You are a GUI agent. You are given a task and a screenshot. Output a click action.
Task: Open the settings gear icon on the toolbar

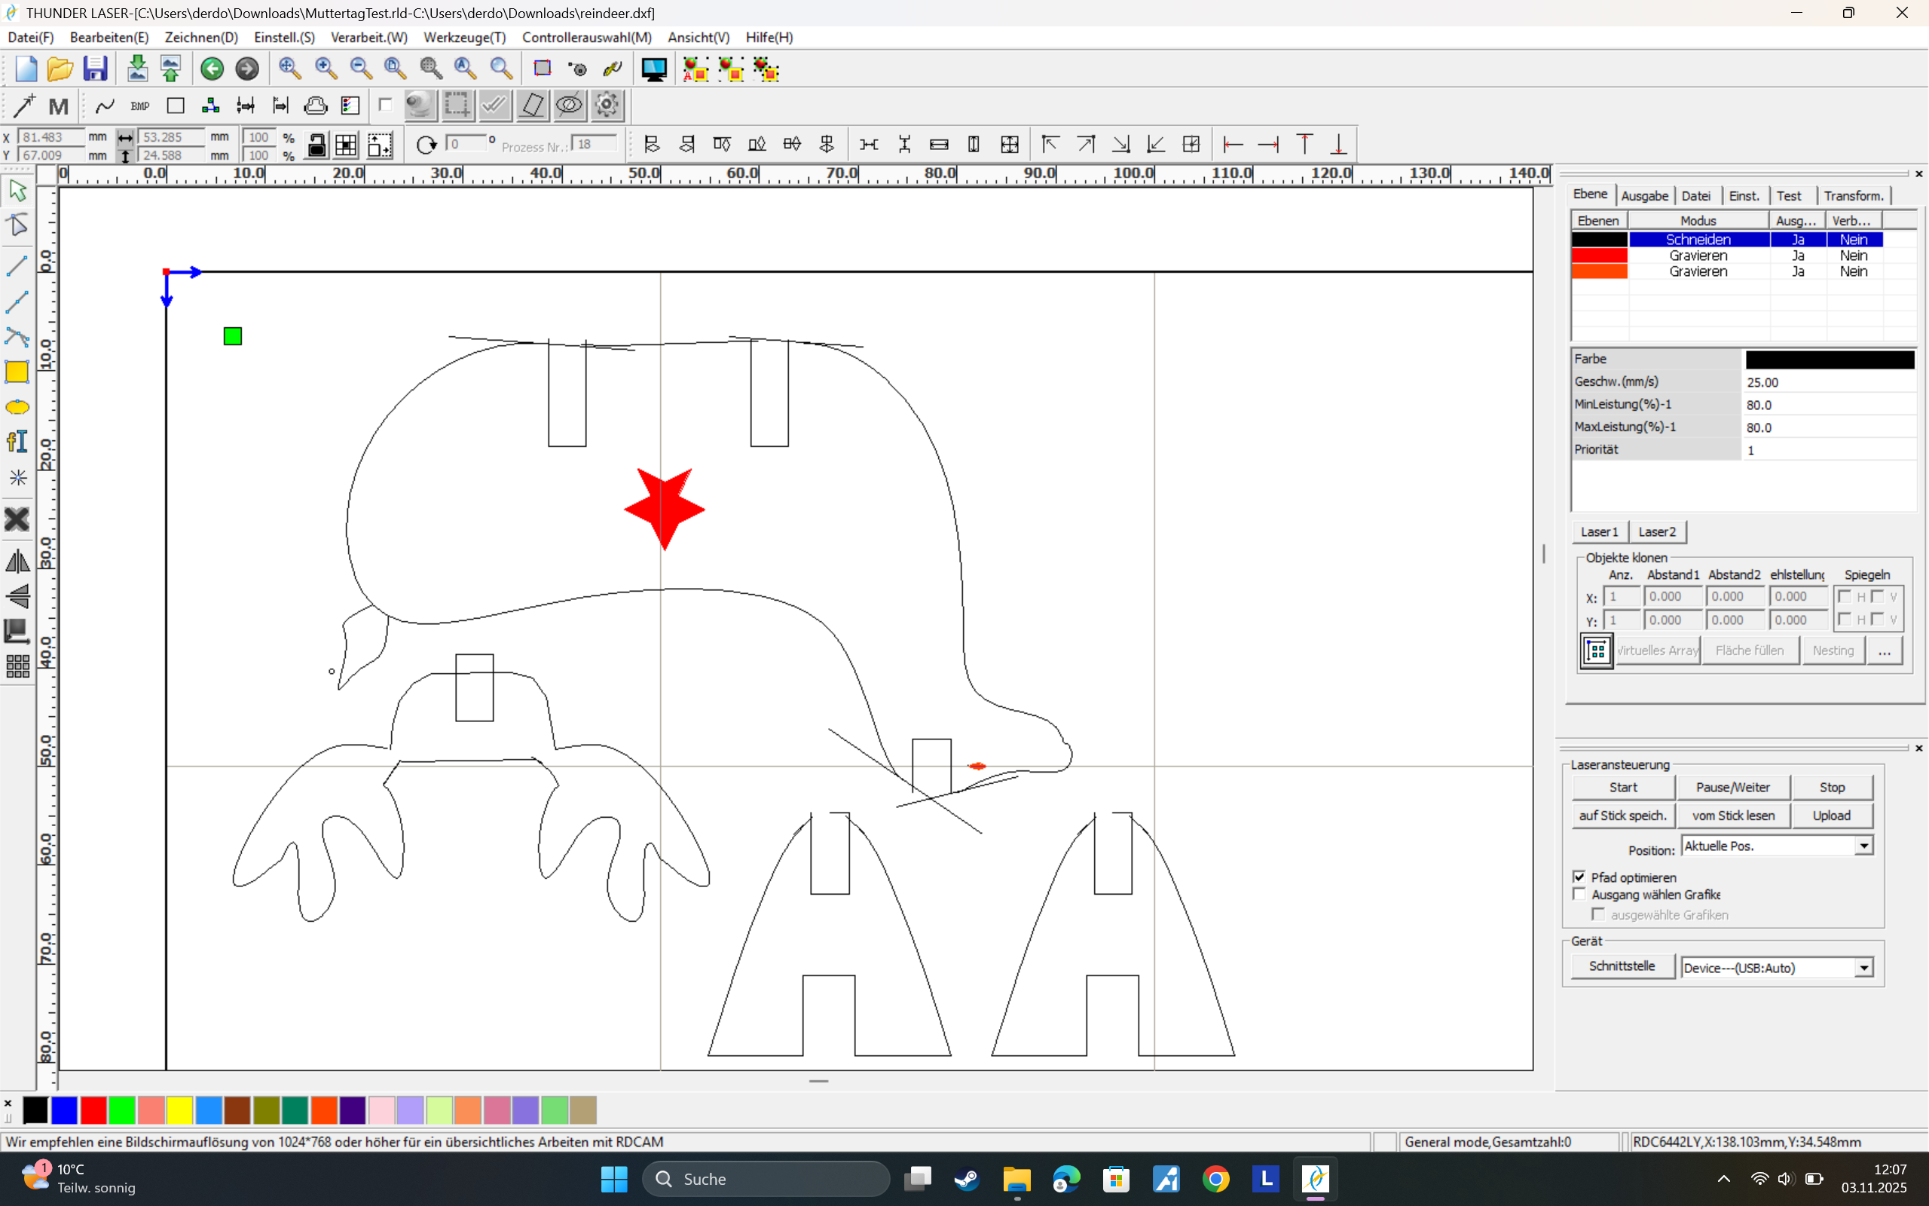click(x=606, y=105)
